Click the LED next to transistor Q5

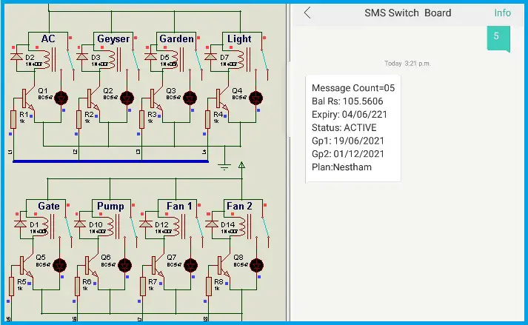click(x=59, y=265)
